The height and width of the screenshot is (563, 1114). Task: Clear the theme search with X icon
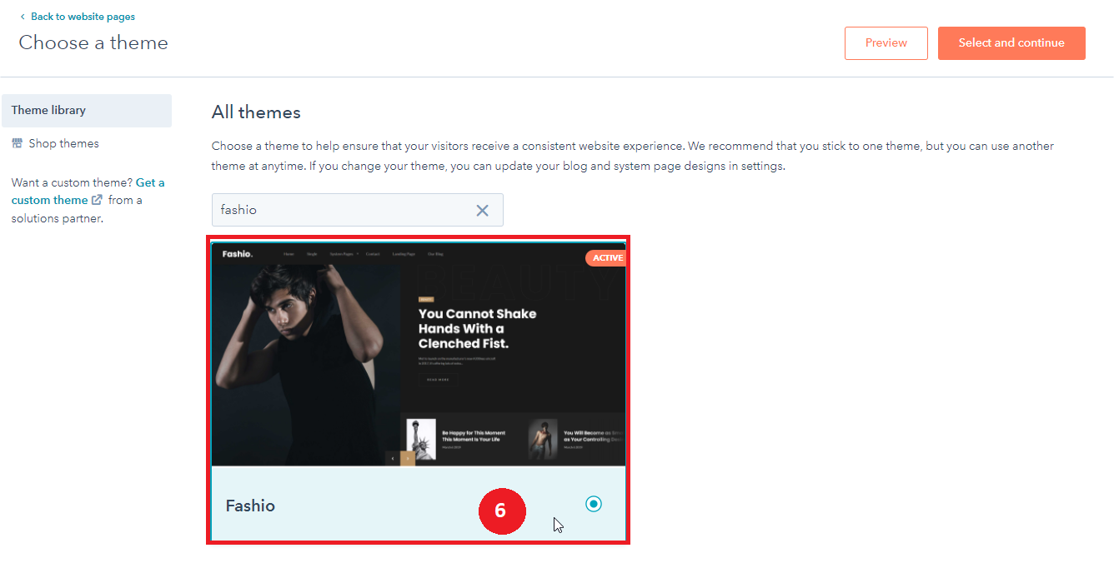point(482,211)
